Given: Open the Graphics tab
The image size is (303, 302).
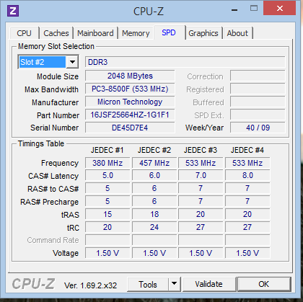Looking at the screenshot, I should point(203,33).
